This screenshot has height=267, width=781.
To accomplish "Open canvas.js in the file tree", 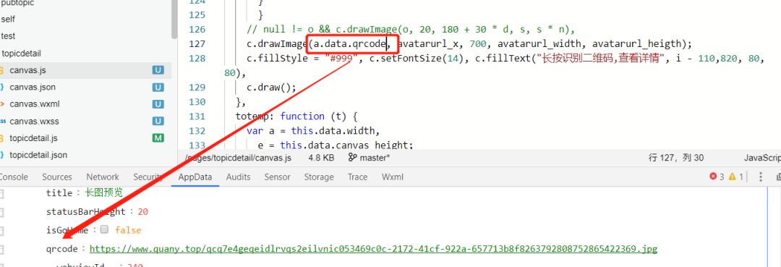I will click(28, 70).
